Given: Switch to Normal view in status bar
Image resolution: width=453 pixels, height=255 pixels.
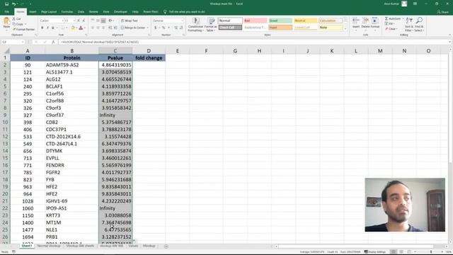Looking at the screenshot, I should (394, 252).
